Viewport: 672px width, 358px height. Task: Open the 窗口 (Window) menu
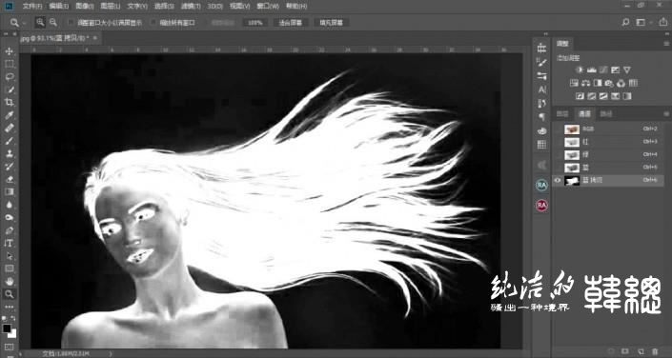[x=269, y=7]
